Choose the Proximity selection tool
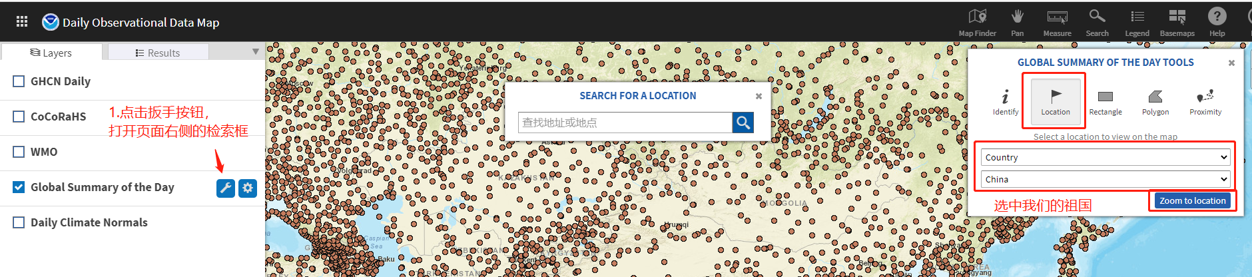Screen dimensions: 1252x277 coord(1205,102)
